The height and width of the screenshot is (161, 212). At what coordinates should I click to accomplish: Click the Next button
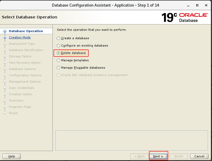[x=158, y=156]
